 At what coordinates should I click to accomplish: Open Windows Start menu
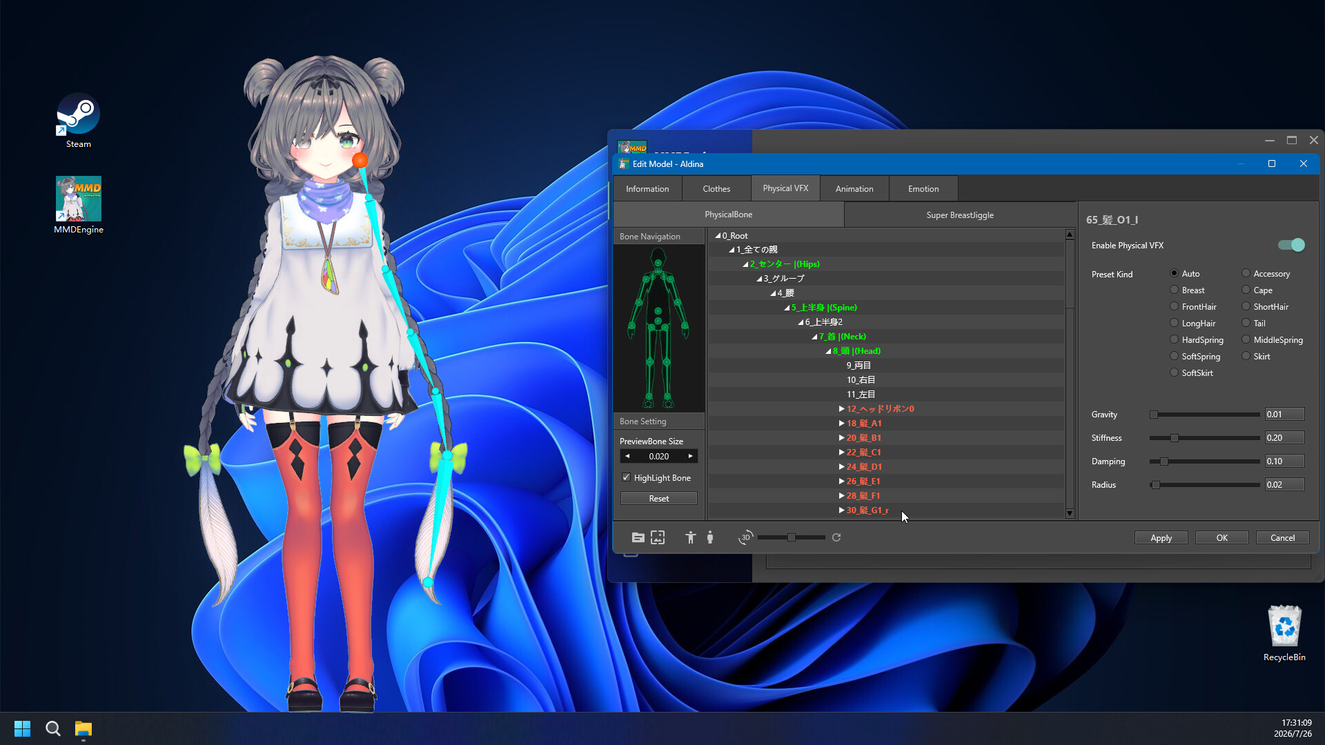coord(22,728)
